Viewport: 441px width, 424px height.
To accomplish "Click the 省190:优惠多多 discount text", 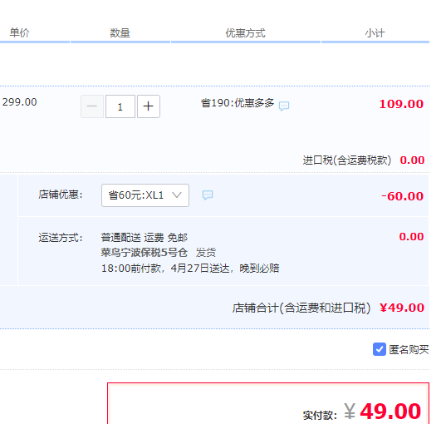I will pyautogui.click(x=238, y=103).
